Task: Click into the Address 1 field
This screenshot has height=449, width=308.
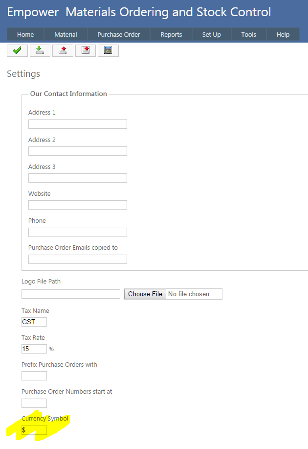Action: click(x=78, y=124)
